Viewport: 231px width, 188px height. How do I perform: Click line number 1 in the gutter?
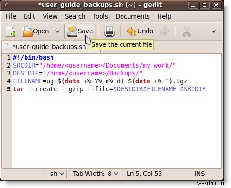(9, 57)
